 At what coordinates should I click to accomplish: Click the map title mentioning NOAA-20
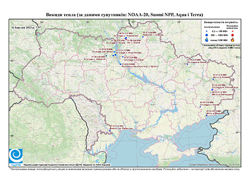tap(124, 15)
